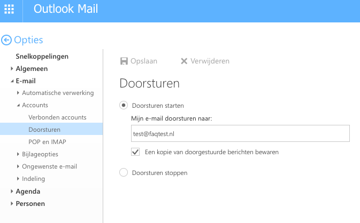The height and width of the screenshot is (223, 360).
Task: Expand the Ongewenste e-mail arrow
Action: pyautogui.click(x=18, y=166)
